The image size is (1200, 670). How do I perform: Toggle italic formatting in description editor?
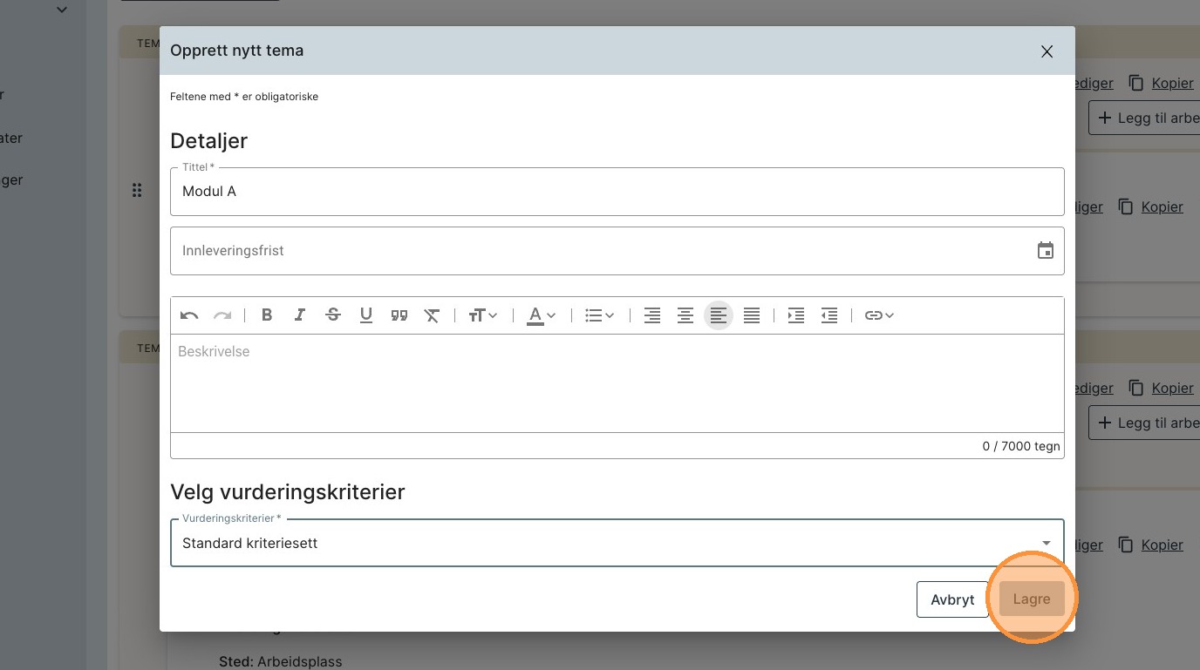tap(300, 315)
